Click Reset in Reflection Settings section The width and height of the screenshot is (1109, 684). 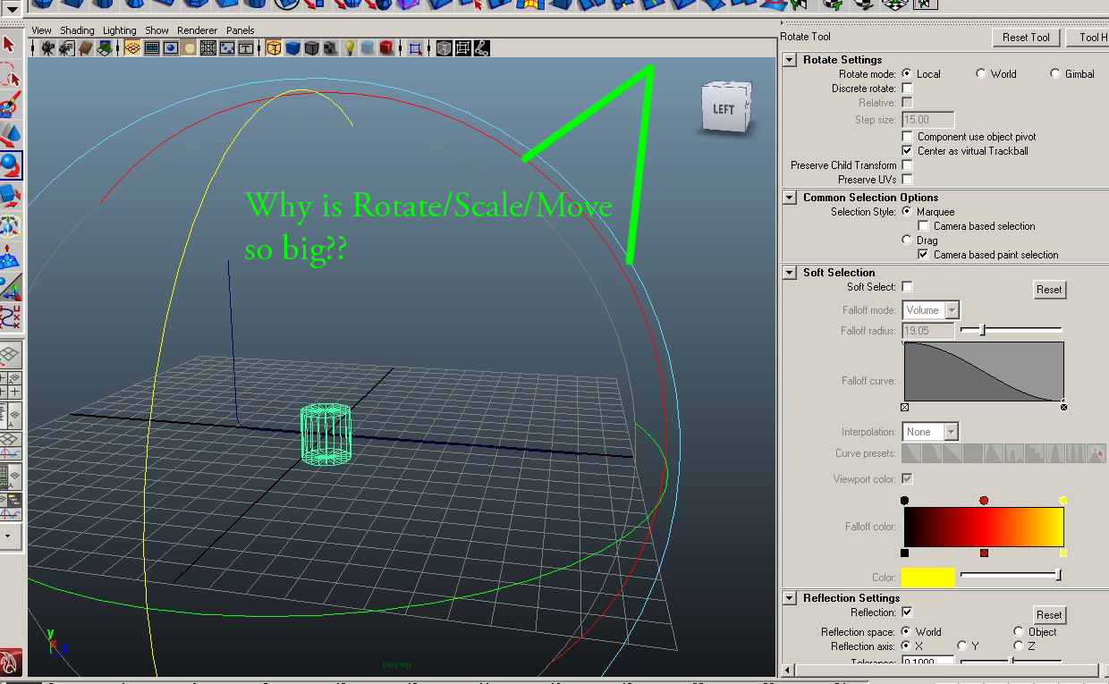pos(1049,615)
